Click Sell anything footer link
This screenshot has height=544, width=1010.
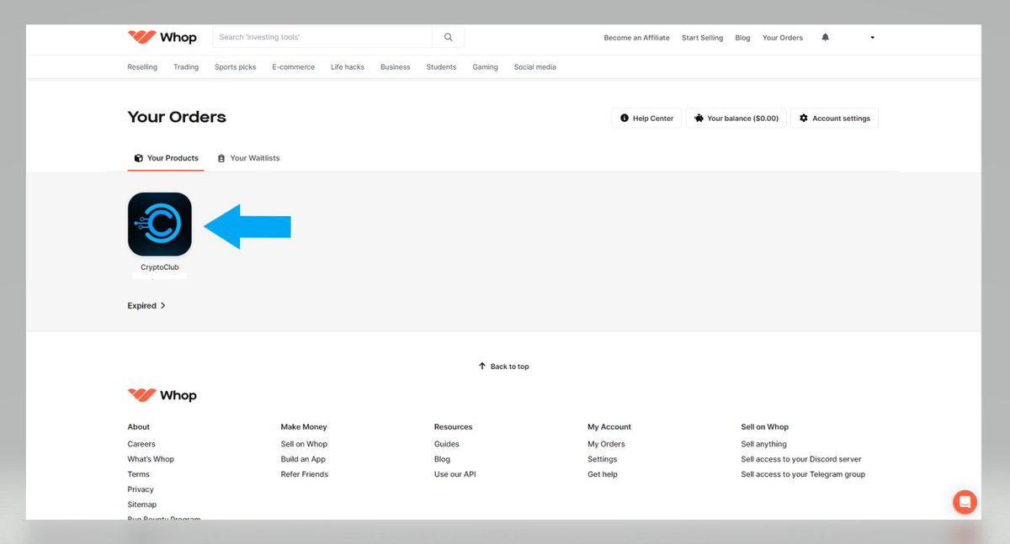coord(763,444)
